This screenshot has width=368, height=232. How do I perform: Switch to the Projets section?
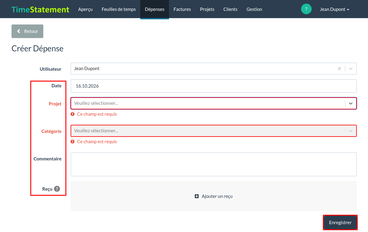click(207, 9)
